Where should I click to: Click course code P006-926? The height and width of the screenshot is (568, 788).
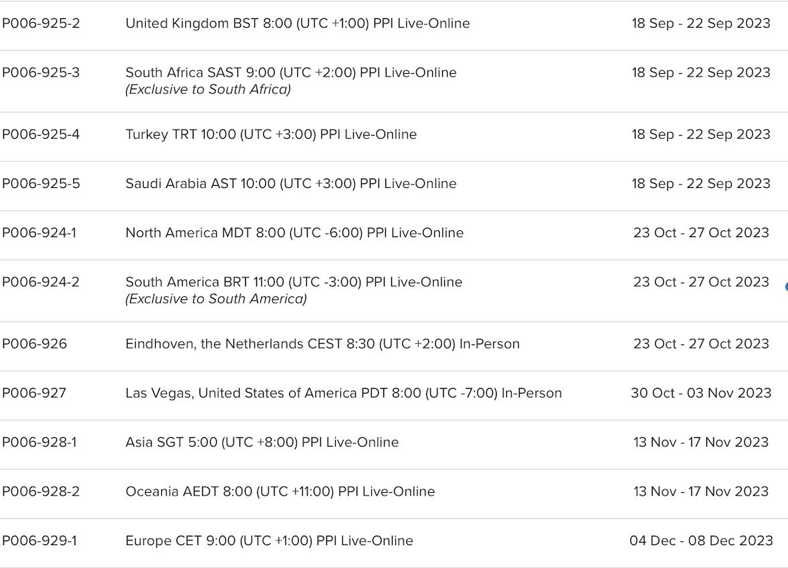point(34,344)
